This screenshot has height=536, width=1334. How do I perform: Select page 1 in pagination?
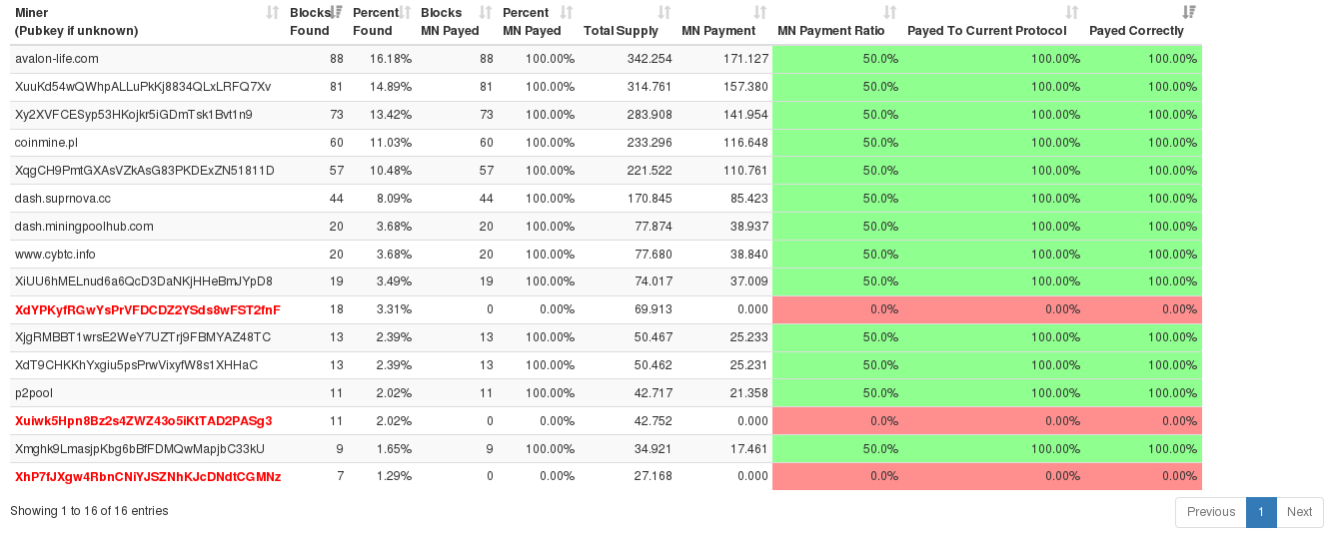tap(1261, 512)
